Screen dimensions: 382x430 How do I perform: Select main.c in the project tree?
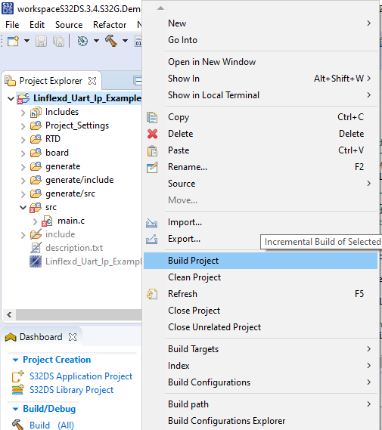(x=71, y=221)
